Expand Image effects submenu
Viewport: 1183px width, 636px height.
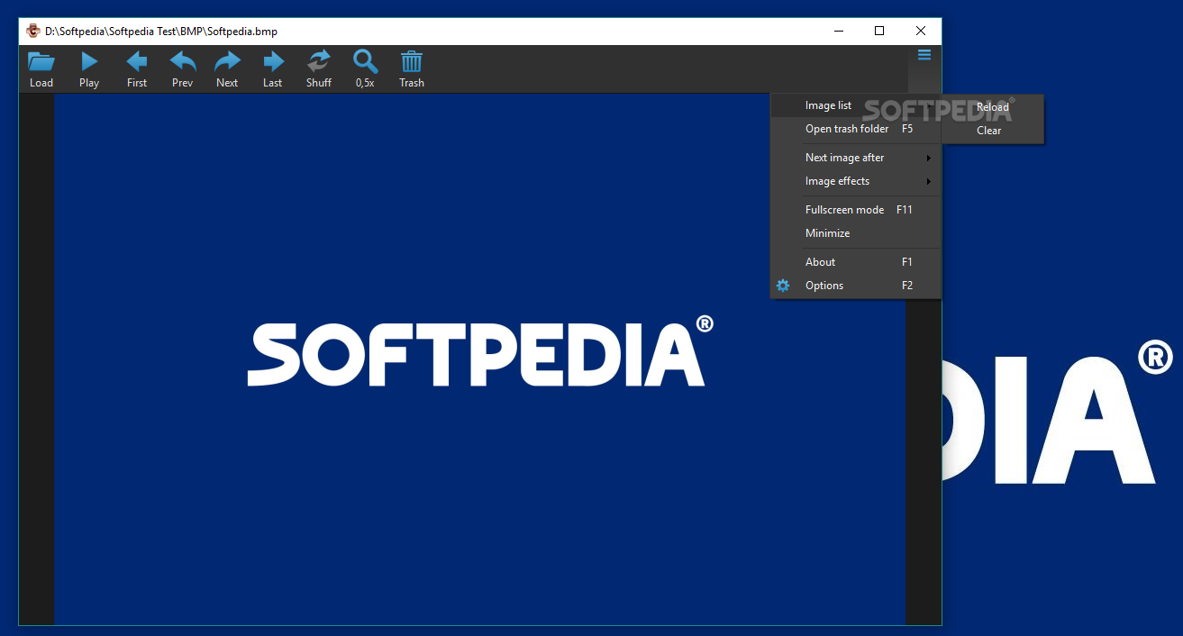[856, 181]
